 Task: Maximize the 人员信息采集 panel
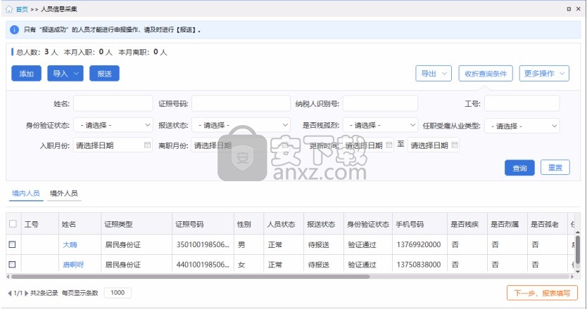point(569,9)
